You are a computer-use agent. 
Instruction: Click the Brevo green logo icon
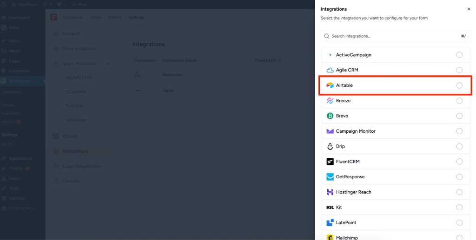click(330, 116)
